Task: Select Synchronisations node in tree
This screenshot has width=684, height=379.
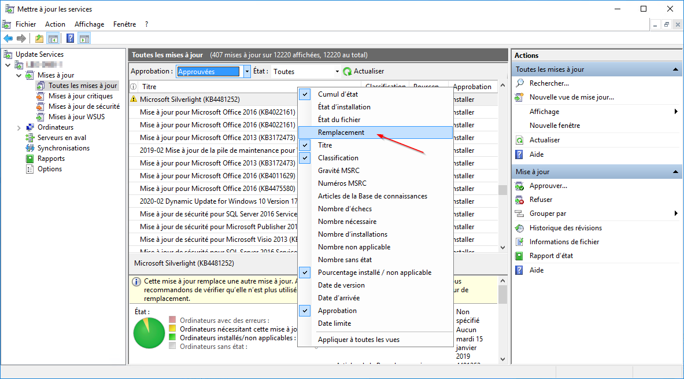Action: (63, 148)
